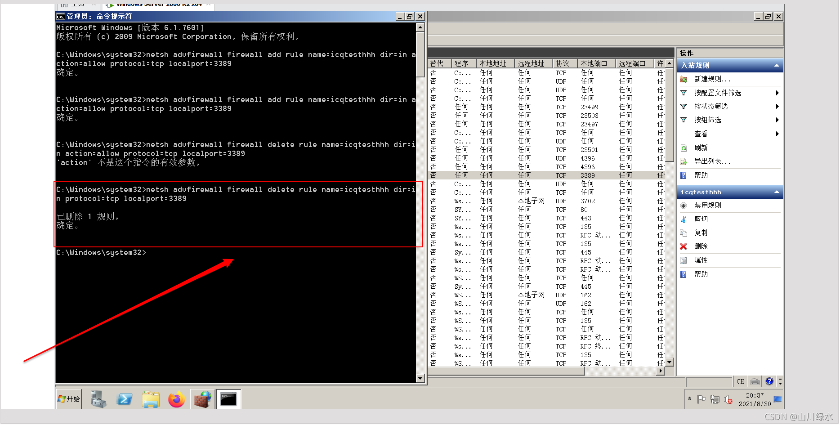Expand Filter by Profile (按配置文件筛选) submenu
The image size is (840, 425).
tap(777, 93)
